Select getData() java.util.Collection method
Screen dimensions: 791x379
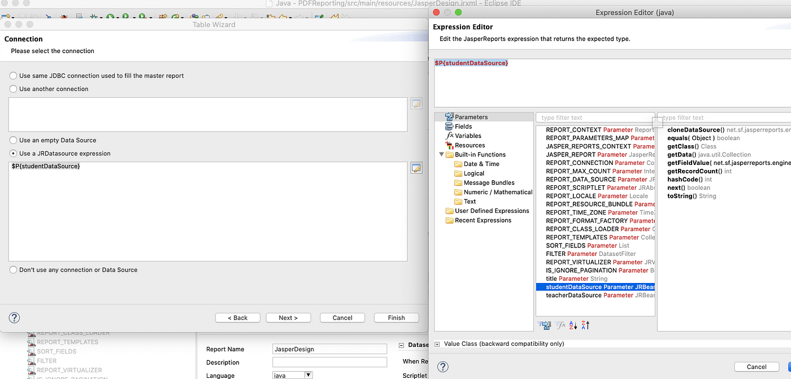(x=709, y=154)
